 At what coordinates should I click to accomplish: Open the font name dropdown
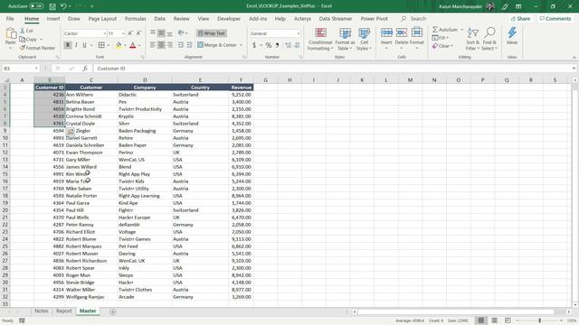(105, 33)
